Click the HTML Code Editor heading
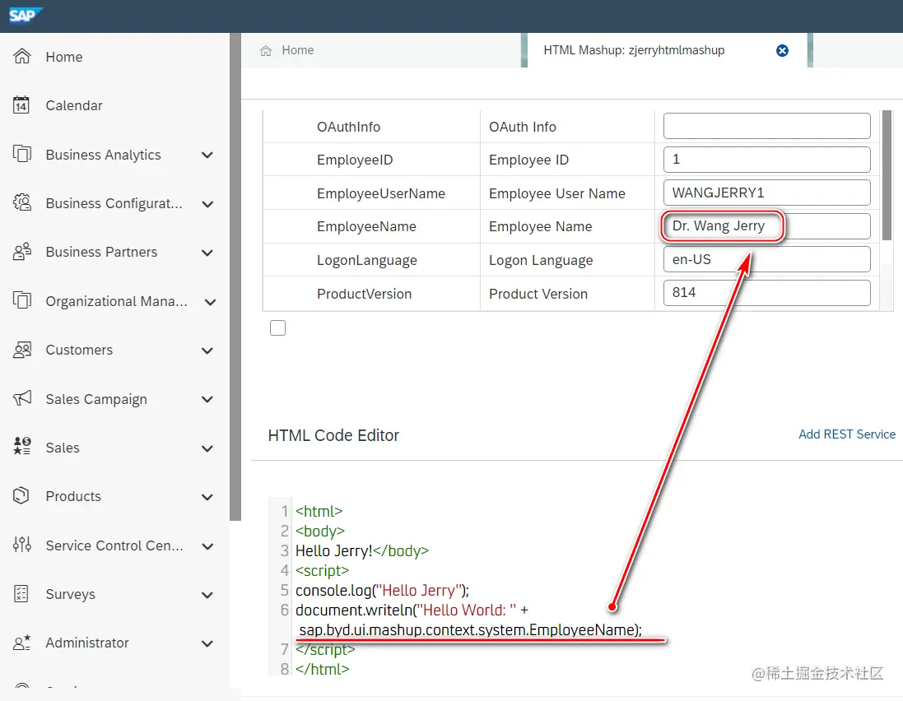The image size is (903, 701). 333,435
